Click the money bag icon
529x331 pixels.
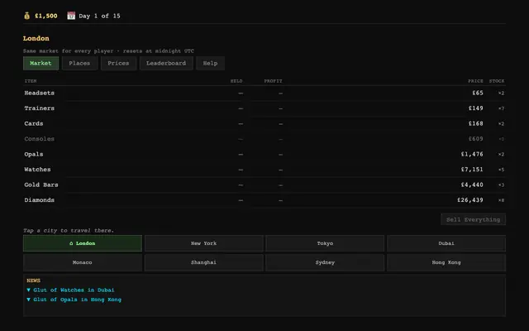pyautogui.click(x=26, y=16)
